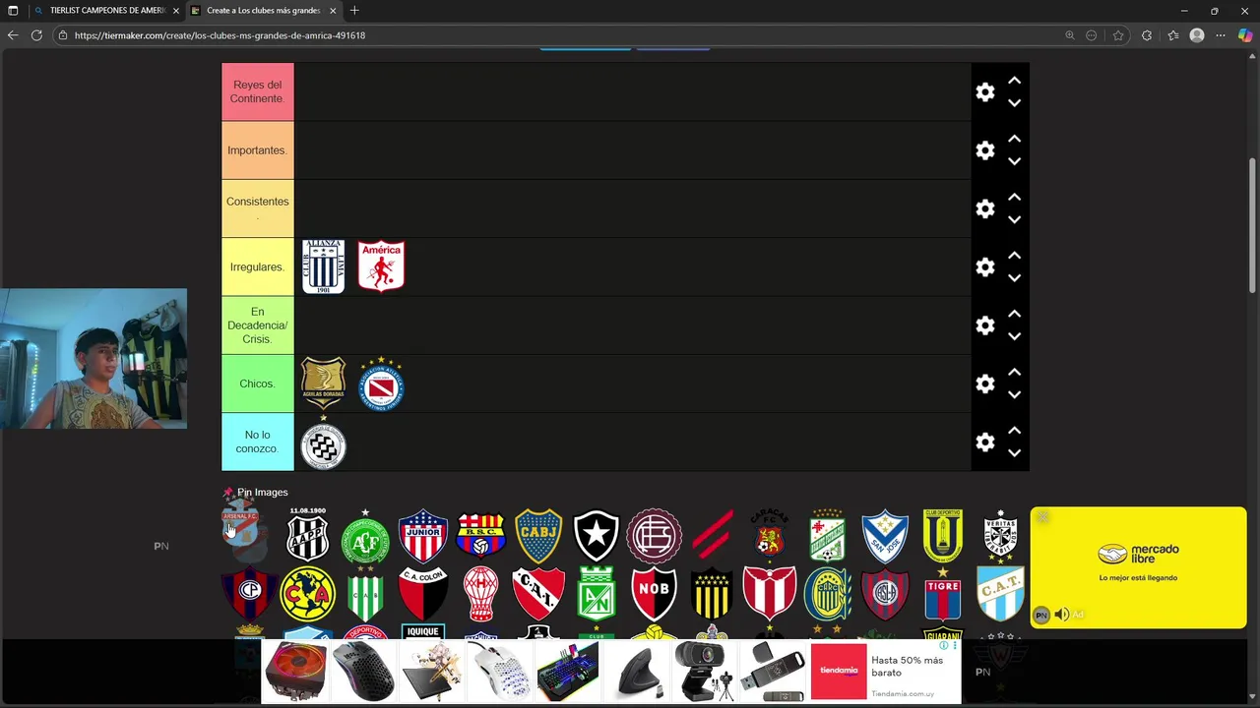Pick the C.A. Colón crest
The height and width of the screenshot is (708, 1260).
click(423, 593)
